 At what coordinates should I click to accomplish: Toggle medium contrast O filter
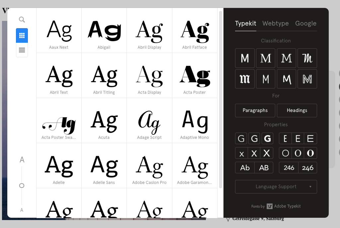(298, 153)
